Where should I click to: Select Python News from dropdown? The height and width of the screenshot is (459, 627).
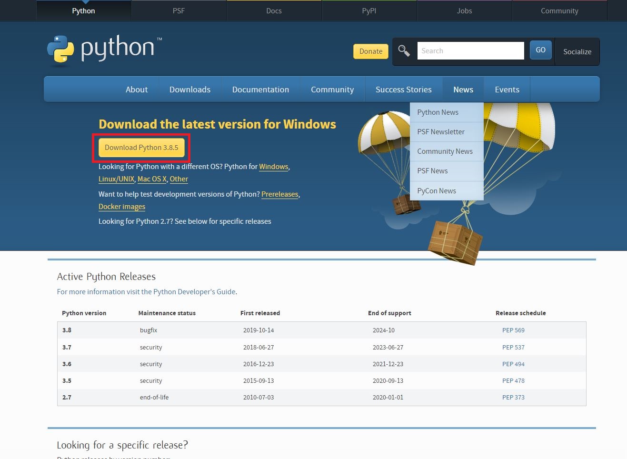(447, 112)
